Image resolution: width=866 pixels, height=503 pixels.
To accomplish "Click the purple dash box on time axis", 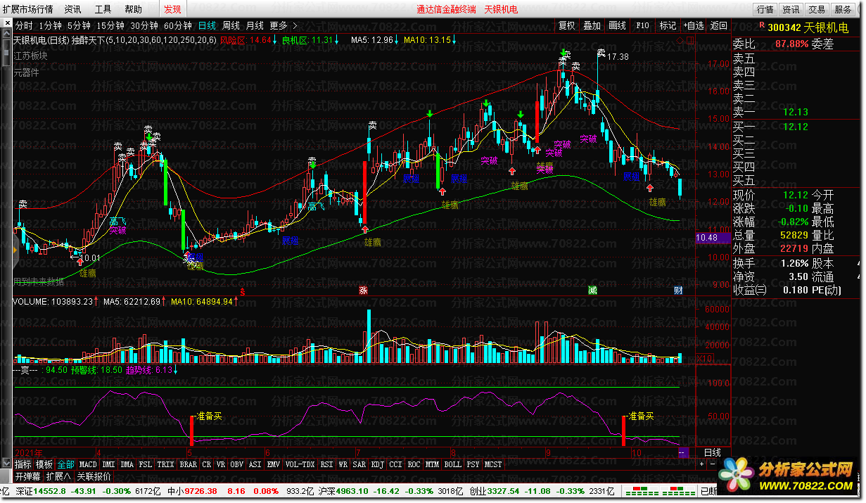I will tap(683, 452).
